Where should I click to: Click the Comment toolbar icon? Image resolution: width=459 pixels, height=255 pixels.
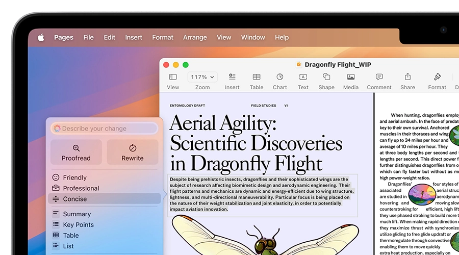(379, 76)
